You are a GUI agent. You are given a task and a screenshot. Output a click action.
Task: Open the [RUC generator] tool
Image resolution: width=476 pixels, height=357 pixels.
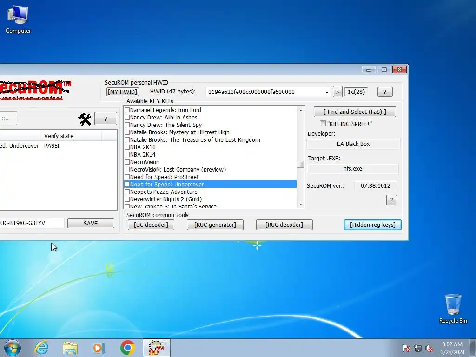[x=215, y=225]
